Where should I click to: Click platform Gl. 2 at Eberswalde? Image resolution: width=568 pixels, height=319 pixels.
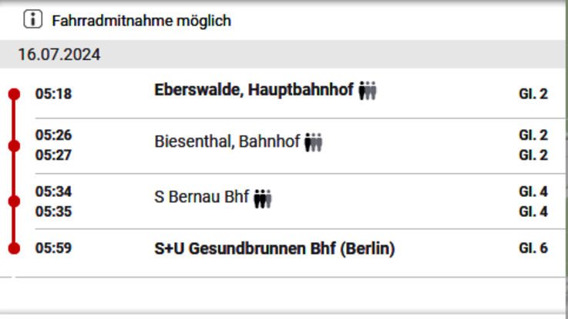click(533, 94)
